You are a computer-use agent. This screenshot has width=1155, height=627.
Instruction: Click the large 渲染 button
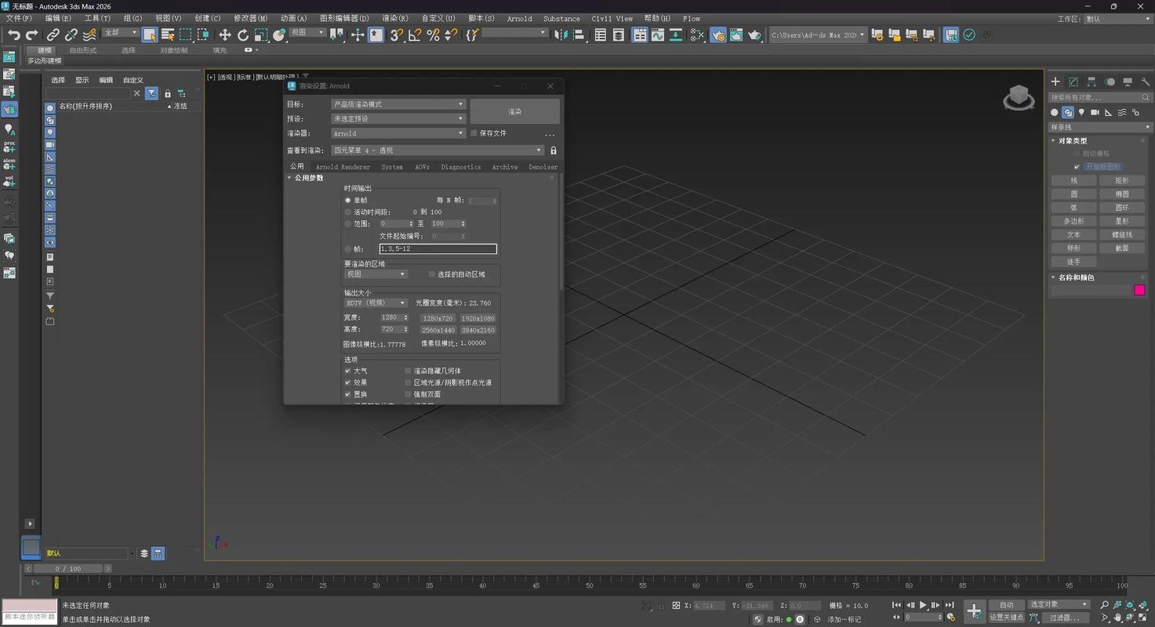(x=515, y=111)
